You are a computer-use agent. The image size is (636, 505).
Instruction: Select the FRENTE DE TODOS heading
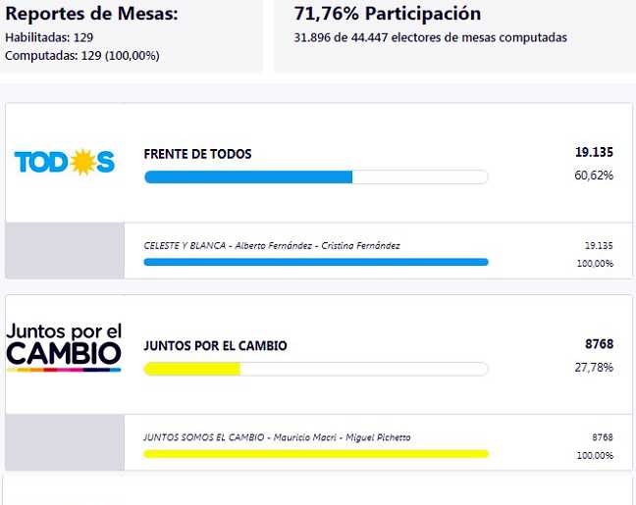[197, 154]
